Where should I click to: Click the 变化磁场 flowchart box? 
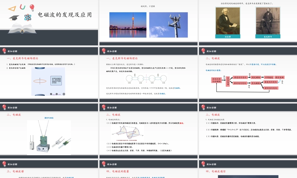coord(255,83)
